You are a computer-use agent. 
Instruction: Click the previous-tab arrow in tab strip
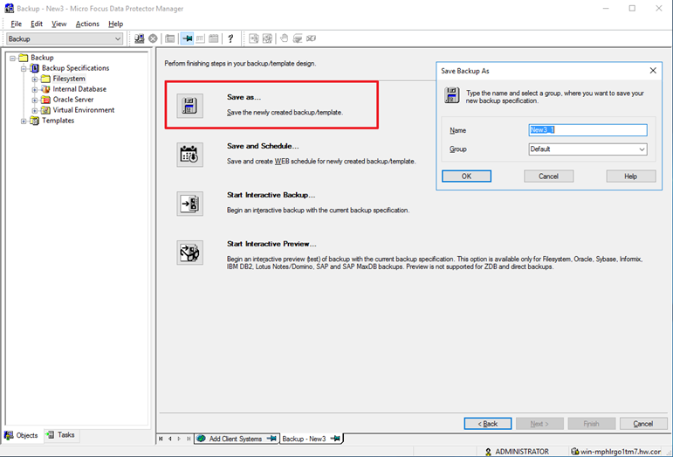click(x=170, y=439)
